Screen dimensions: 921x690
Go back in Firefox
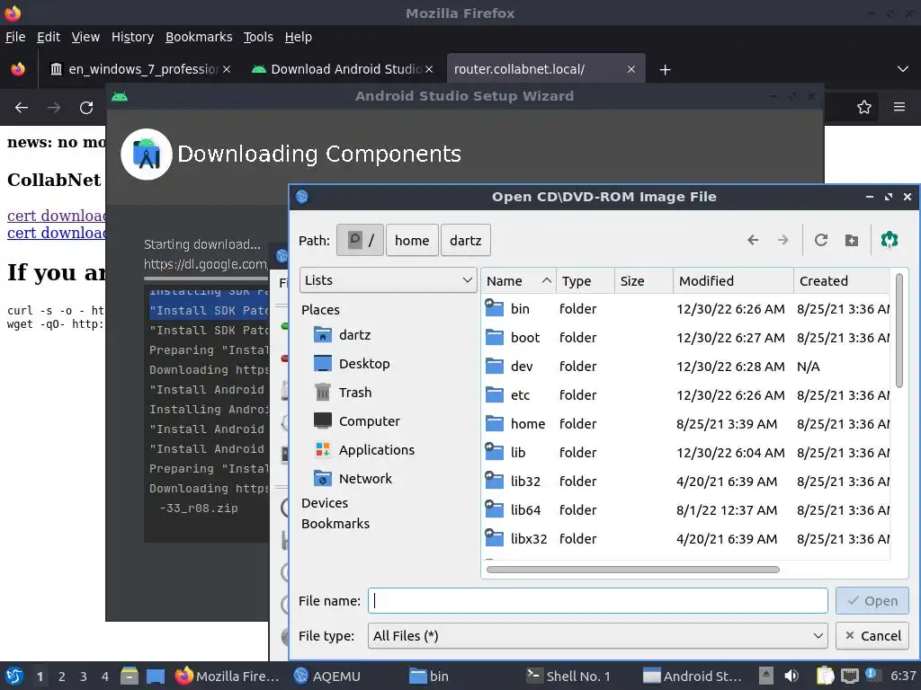22,108
